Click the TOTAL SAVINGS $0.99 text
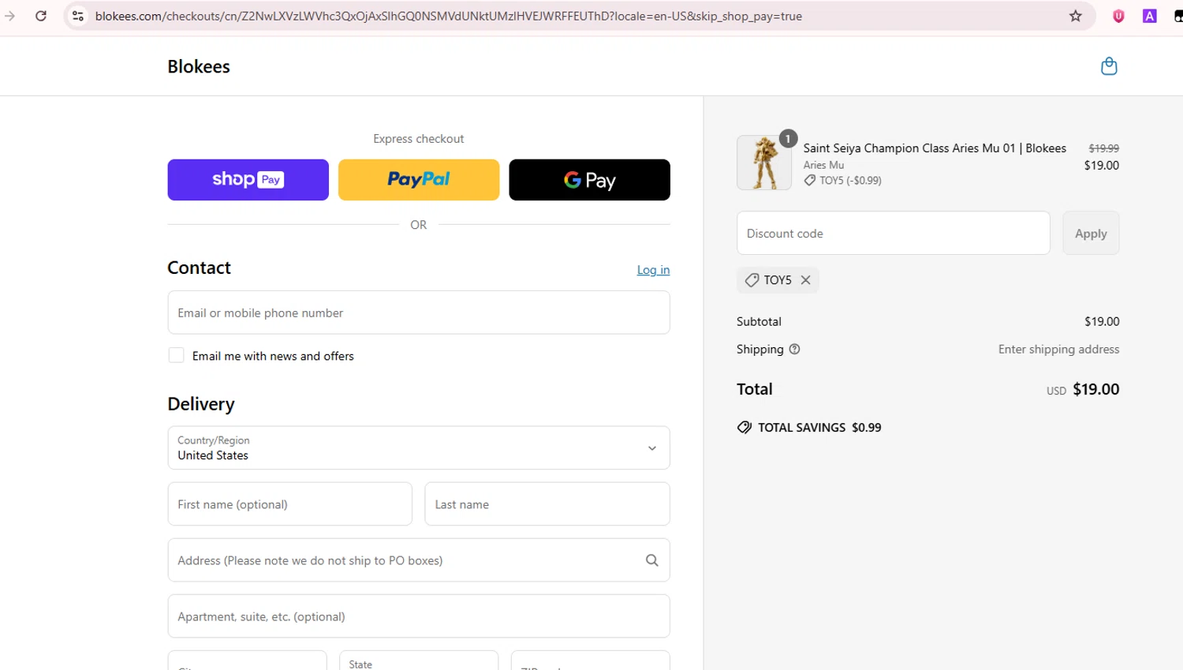Image resolution: width=1183 pixels, height=670 pixels. [x=819, y=428]
